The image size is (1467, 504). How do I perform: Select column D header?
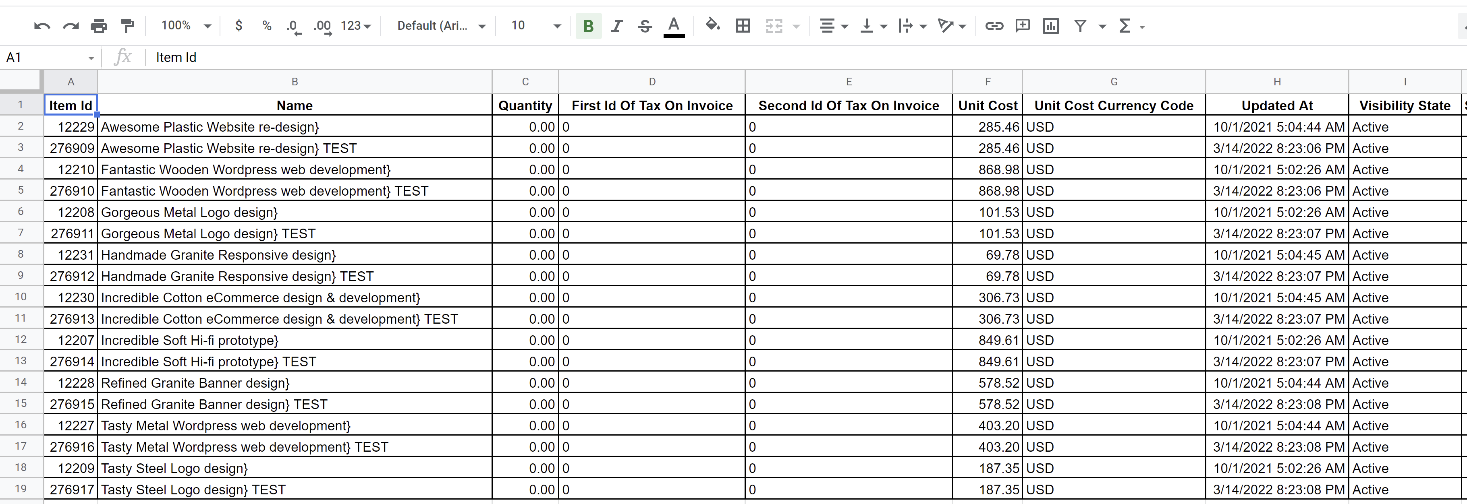[652, 81]
